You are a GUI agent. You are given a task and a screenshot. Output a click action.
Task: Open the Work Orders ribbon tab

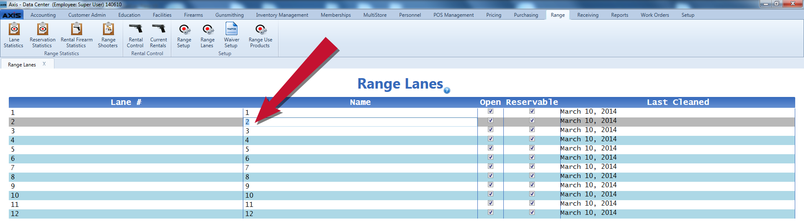click(655, 15)
